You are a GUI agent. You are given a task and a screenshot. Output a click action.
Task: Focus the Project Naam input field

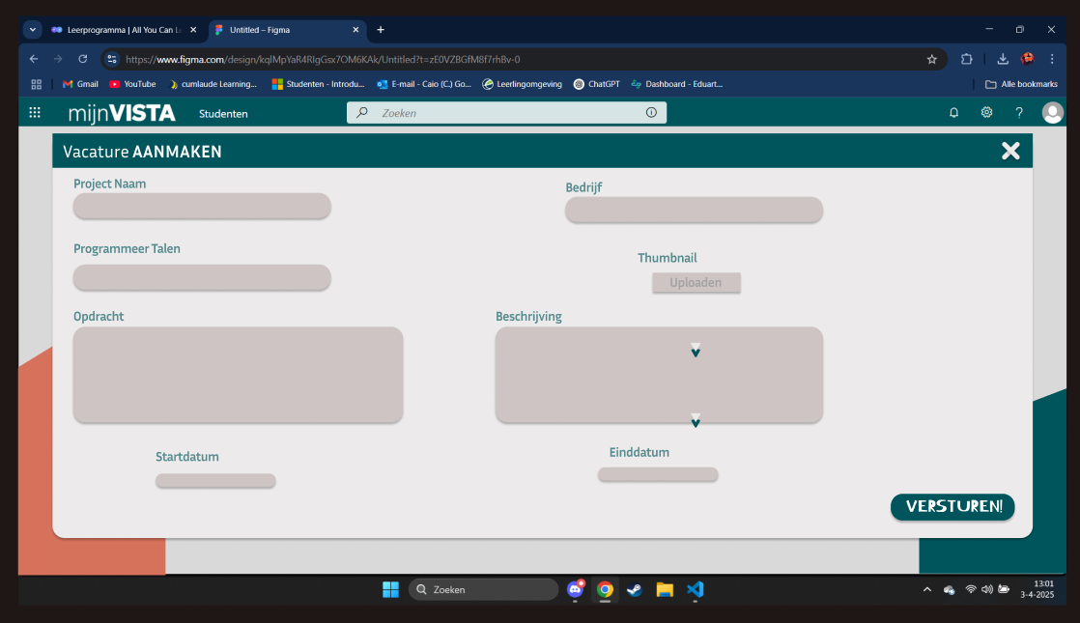coord(202,207)
